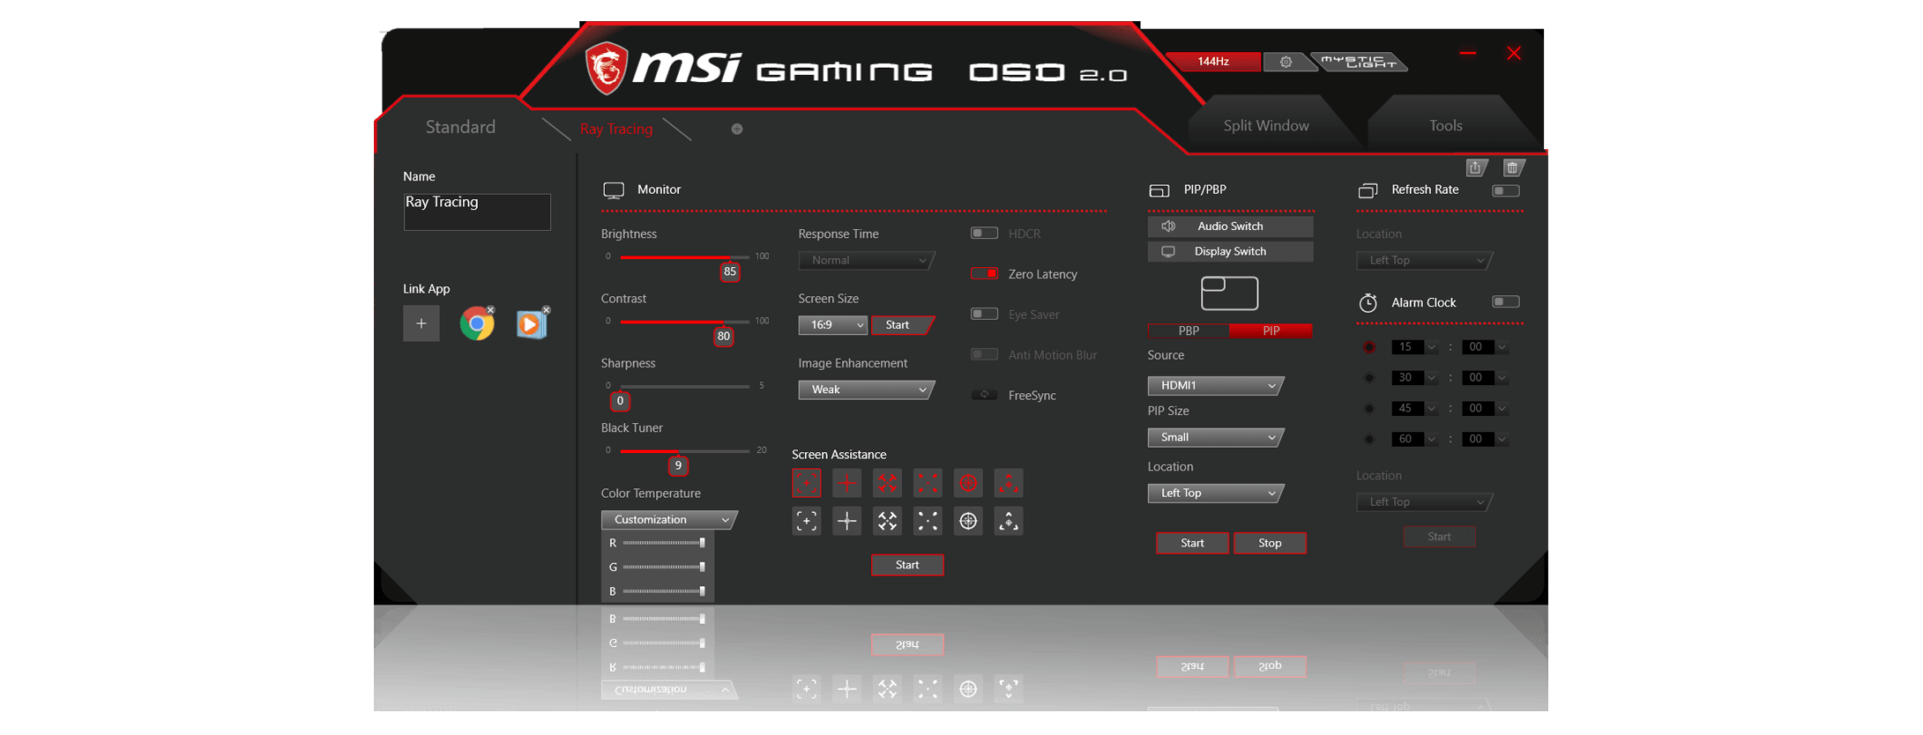Select the red four-dot crosshair

[928, 483]
